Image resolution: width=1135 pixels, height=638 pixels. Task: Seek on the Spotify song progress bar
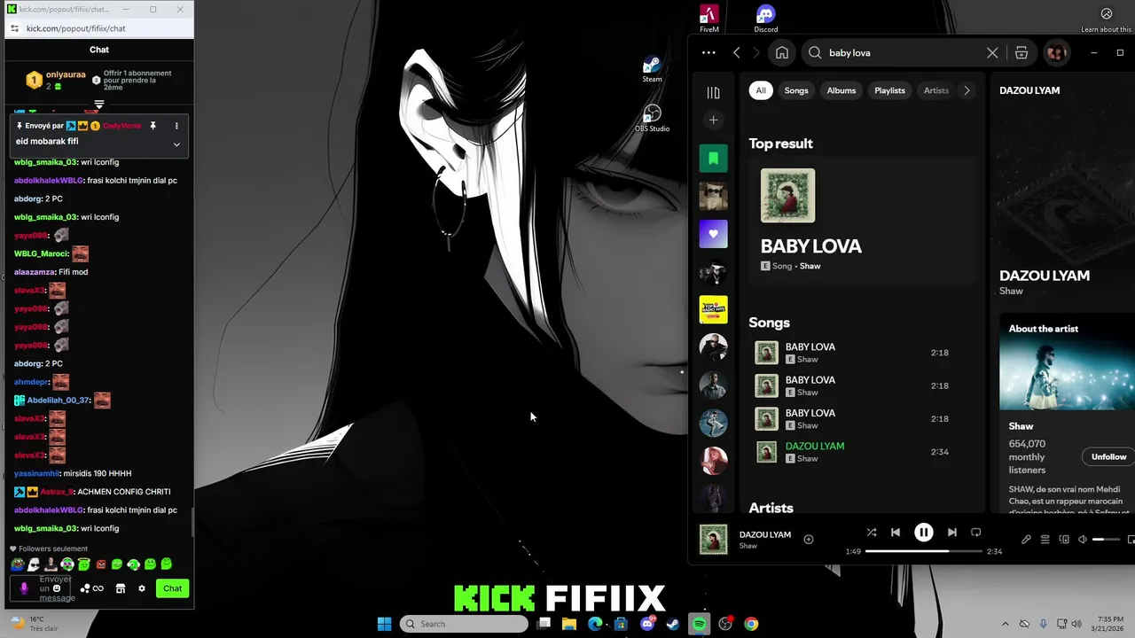[923, 551]
